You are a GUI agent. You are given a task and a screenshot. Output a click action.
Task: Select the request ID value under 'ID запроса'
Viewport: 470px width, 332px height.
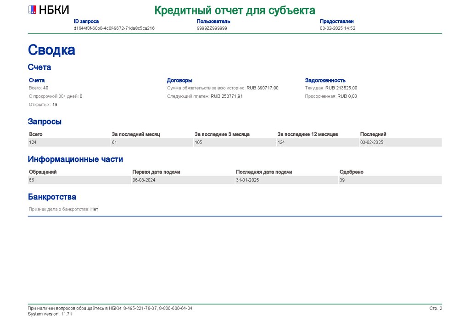coord(114,28)
